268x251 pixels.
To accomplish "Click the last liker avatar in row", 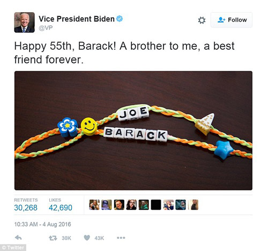I will point(193,205).
